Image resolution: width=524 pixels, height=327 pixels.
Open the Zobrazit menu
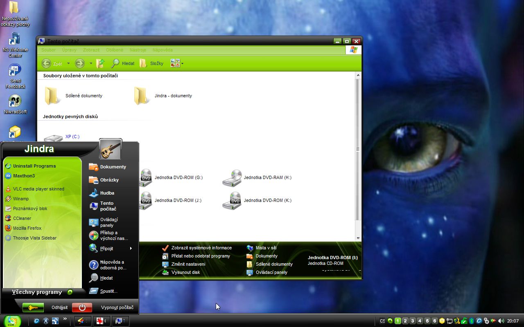click(91, 50)
